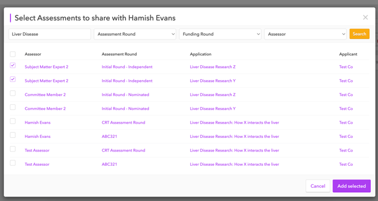Open Hamish Evans link in CRT Assessment Round row
The image size is (378, 201).
(x=37, y=122)
